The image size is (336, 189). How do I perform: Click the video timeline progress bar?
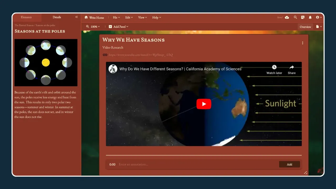tap(204, 155)
